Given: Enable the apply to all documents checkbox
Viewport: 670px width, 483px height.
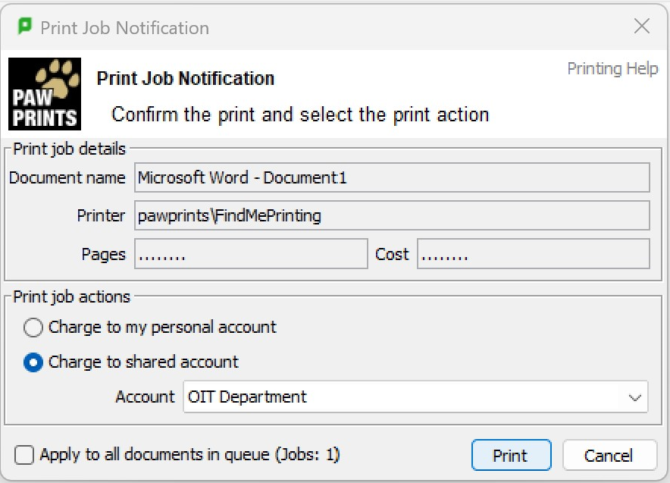Looking at the screenshot, I should (24, 455).
